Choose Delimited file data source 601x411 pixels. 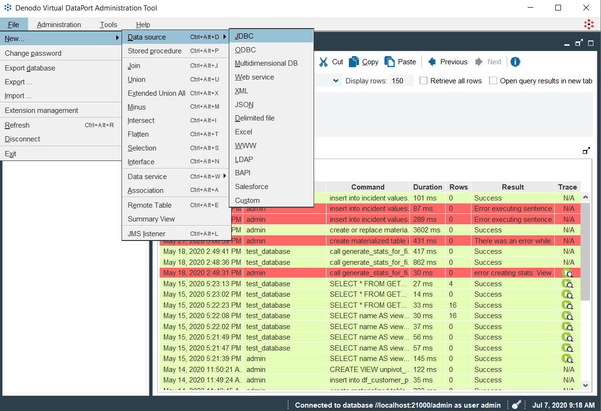pyautogui.click(x=271, y=118)
